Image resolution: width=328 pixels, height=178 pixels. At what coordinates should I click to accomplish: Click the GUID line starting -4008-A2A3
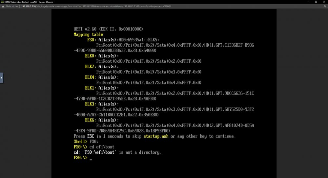[x=116, y=115]
